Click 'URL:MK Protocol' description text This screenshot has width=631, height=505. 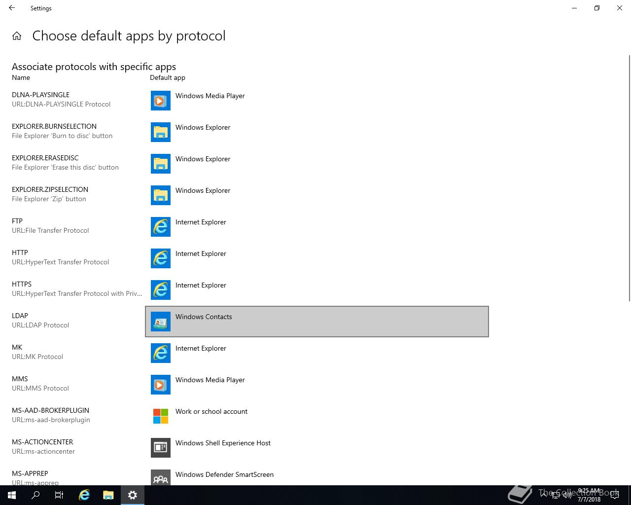tap(37, 357)
